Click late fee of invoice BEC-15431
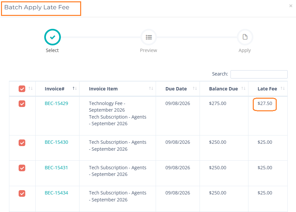Screen dimensions: 296x212 [265, 168]
